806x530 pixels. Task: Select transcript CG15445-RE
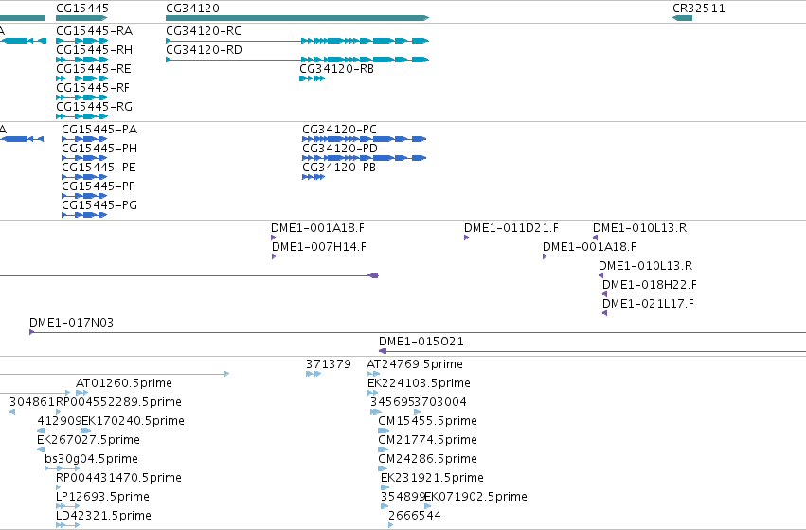pos(81,79)
